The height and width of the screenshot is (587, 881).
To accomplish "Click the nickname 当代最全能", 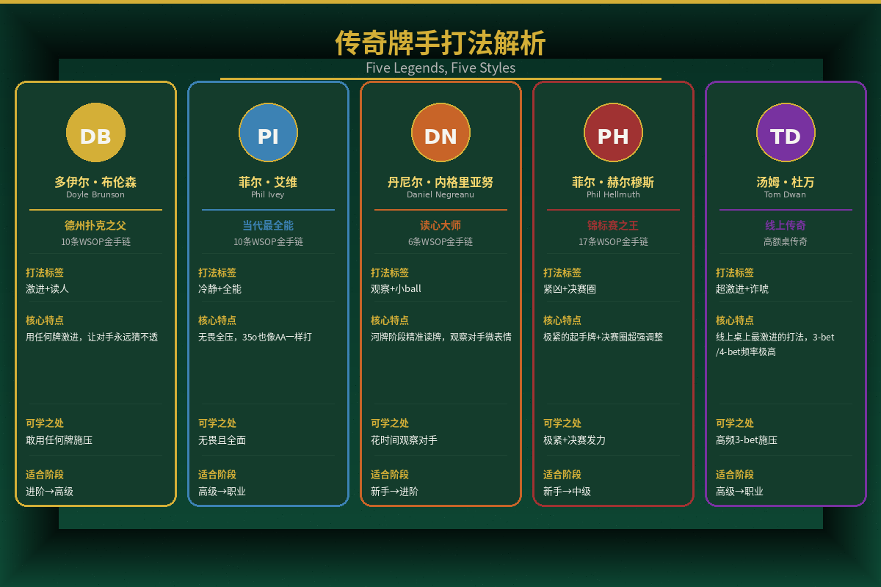I will [x=268, y=225].
